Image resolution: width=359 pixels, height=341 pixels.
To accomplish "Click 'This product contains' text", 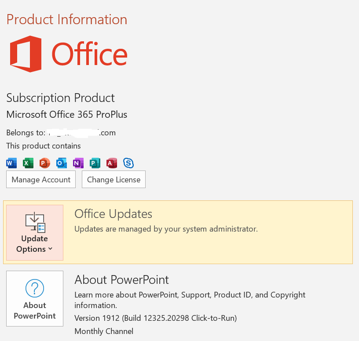I will (x=44, y=146).
